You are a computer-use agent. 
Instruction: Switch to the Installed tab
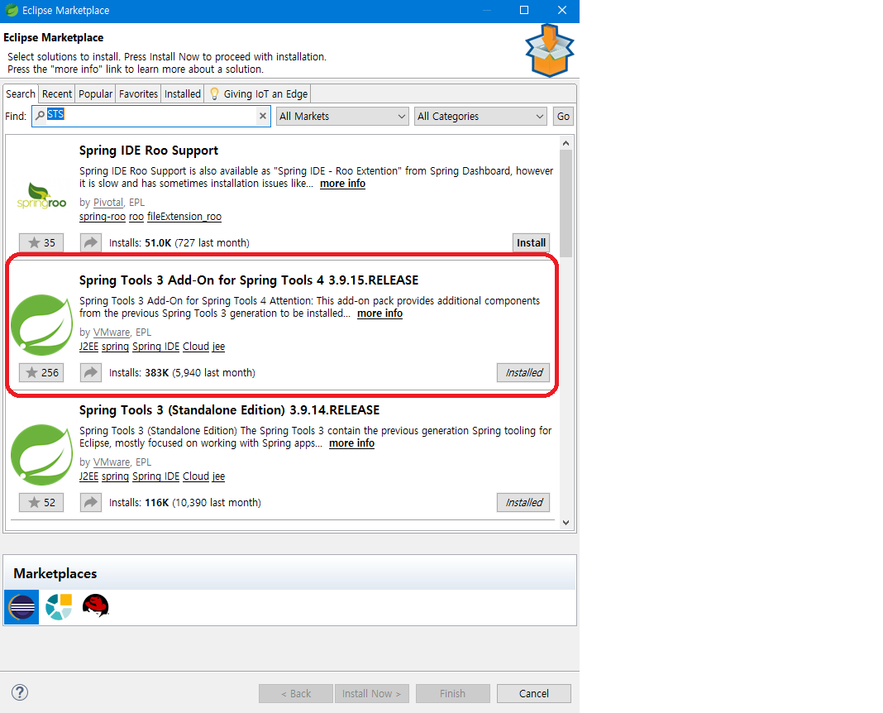[183, 94]
